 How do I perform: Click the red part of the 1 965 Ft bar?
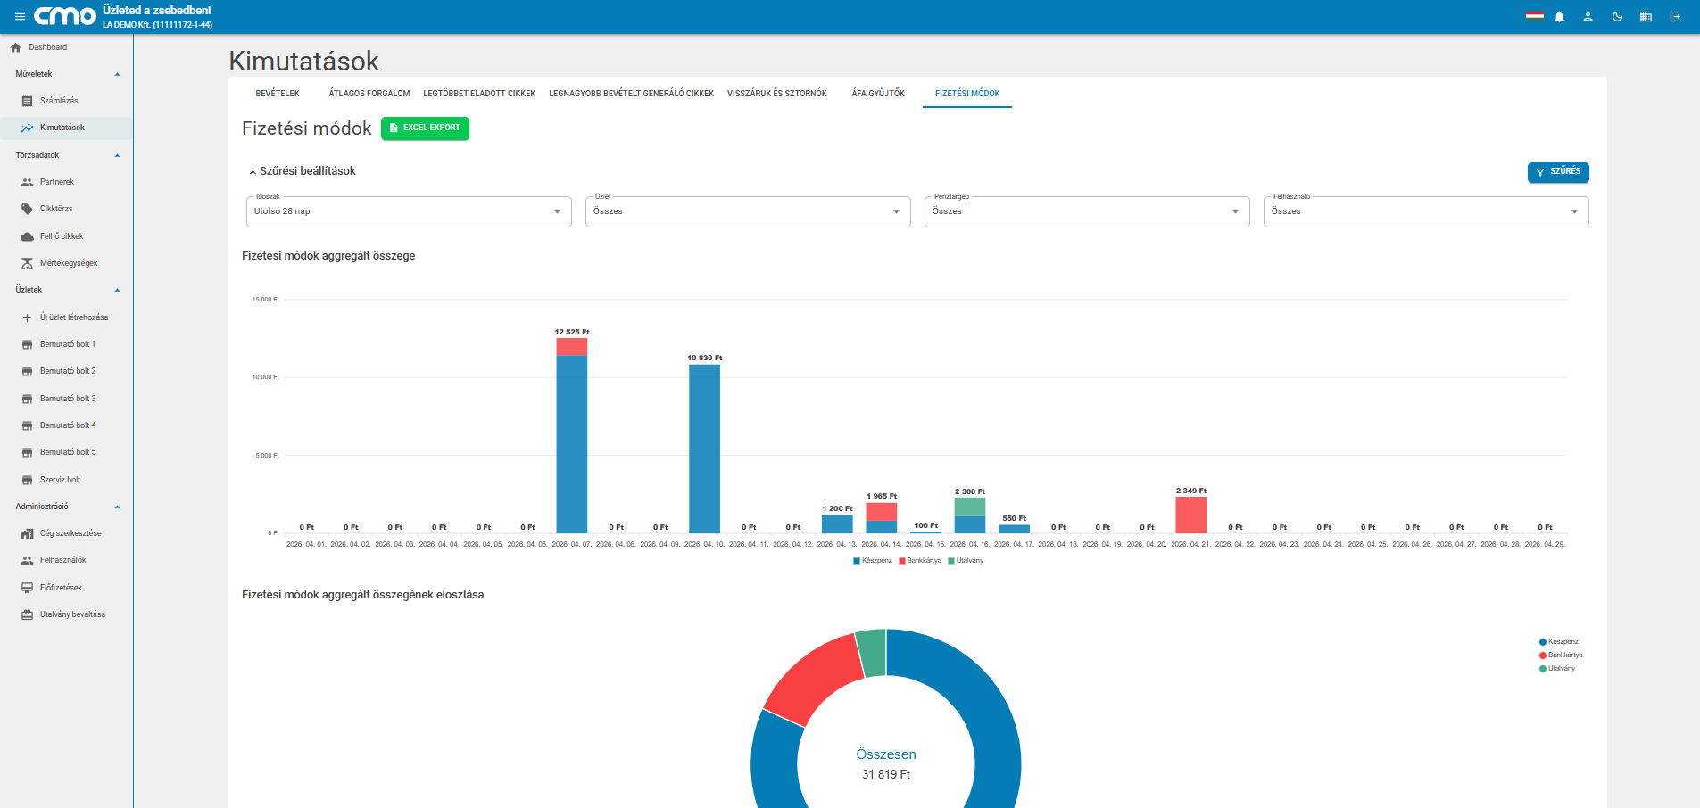[882, 511]
